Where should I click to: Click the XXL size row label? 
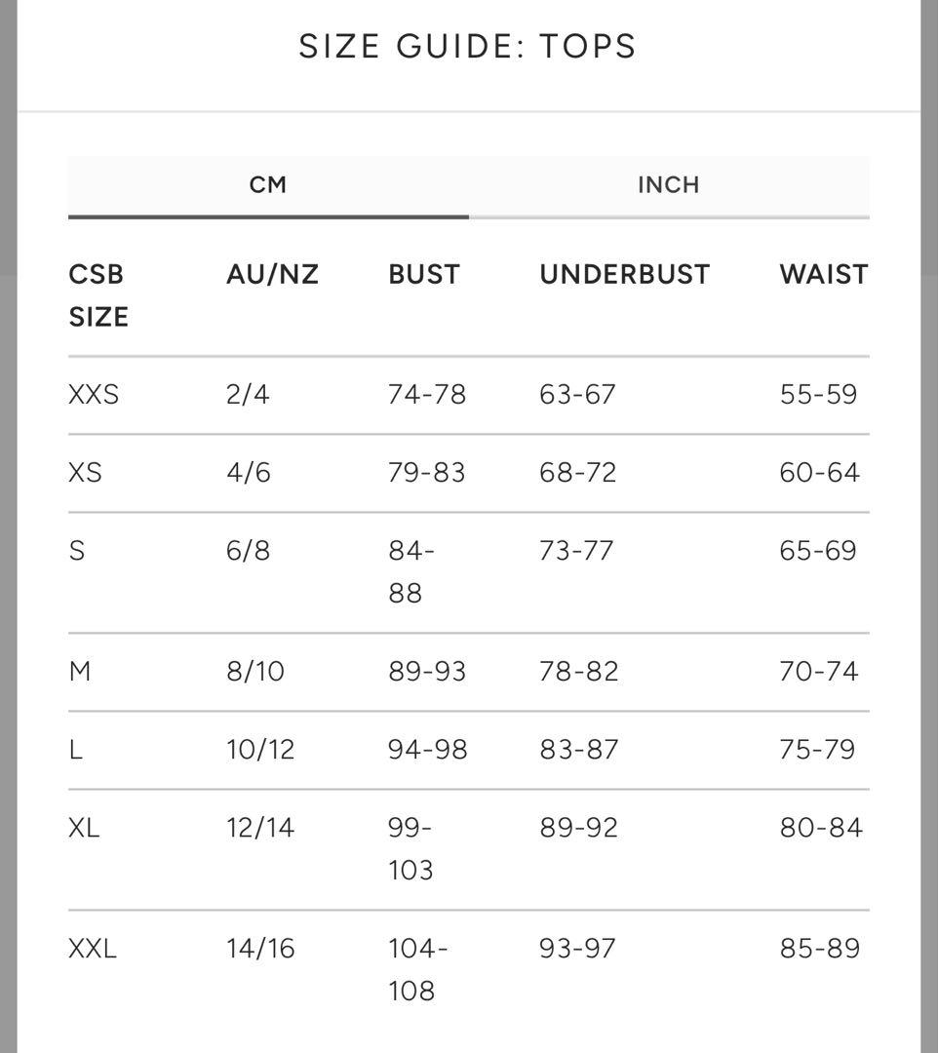pos(93,949)
